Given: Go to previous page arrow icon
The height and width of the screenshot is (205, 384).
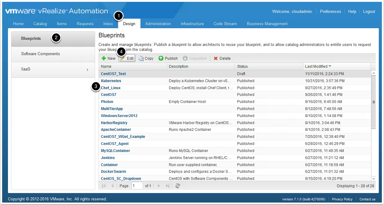Looking at the screenshot, I should tap(112, 186).
